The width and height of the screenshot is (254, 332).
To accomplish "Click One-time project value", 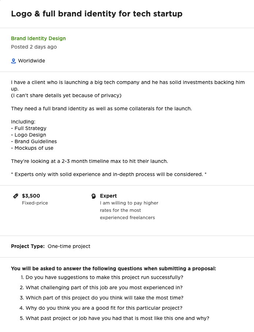I will [69, 246].
